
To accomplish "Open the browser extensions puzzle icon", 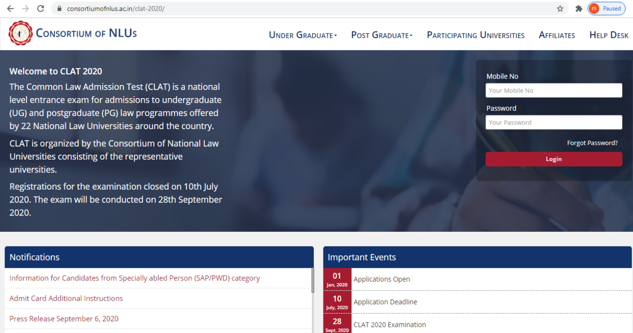I will pyautogui.click(x=579, y=8).
